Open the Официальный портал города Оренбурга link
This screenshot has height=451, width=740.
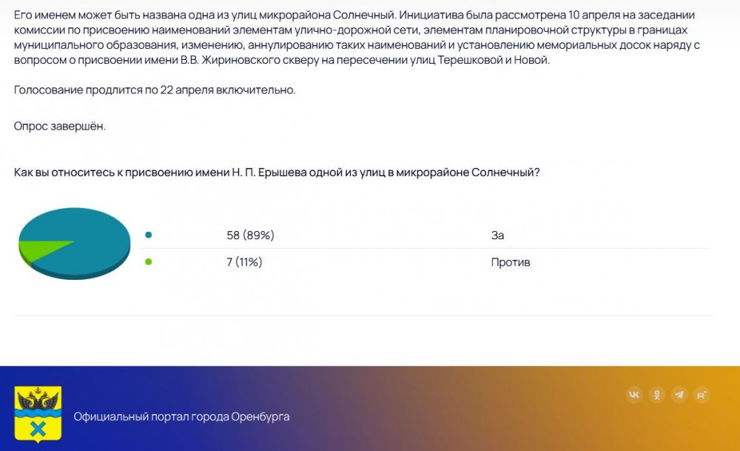tap(181, 416)
